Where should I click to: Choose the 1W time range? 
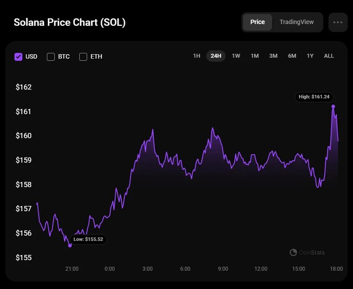coord(236,56)
